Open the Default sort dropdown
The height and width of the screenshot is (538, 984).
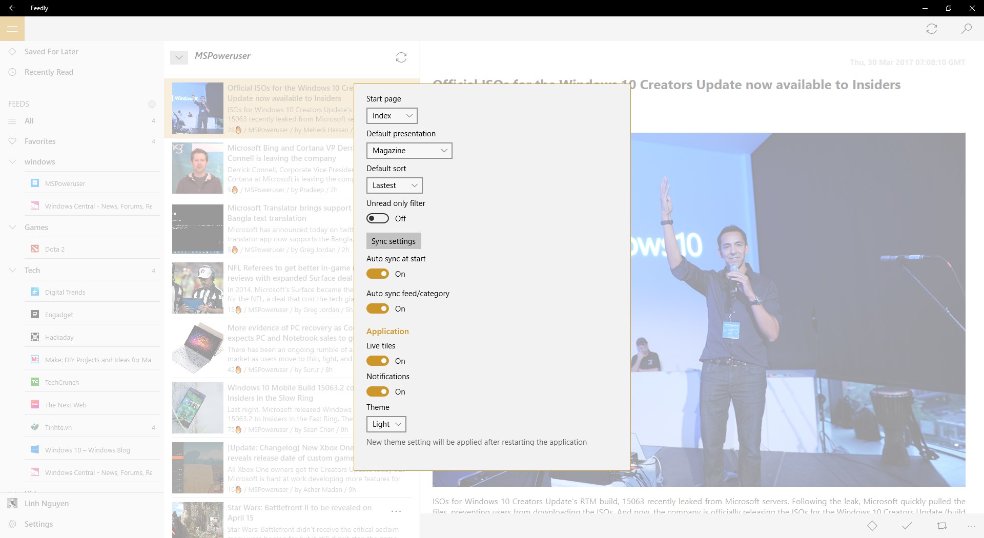click(x=395, y=185)
